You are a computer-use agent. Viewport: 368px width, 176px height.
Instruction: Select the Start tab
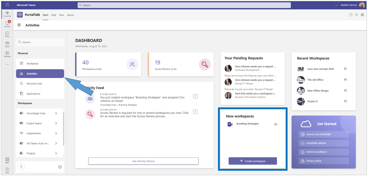coord(46,15)
